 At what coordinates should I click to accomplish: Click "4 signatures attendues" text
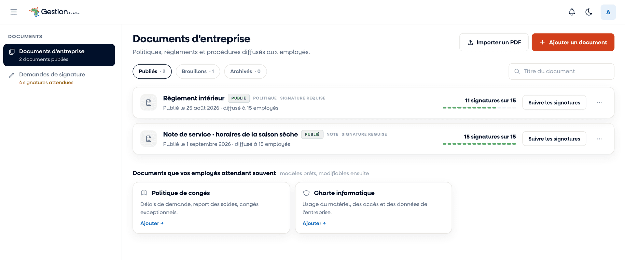click(46, 83)
